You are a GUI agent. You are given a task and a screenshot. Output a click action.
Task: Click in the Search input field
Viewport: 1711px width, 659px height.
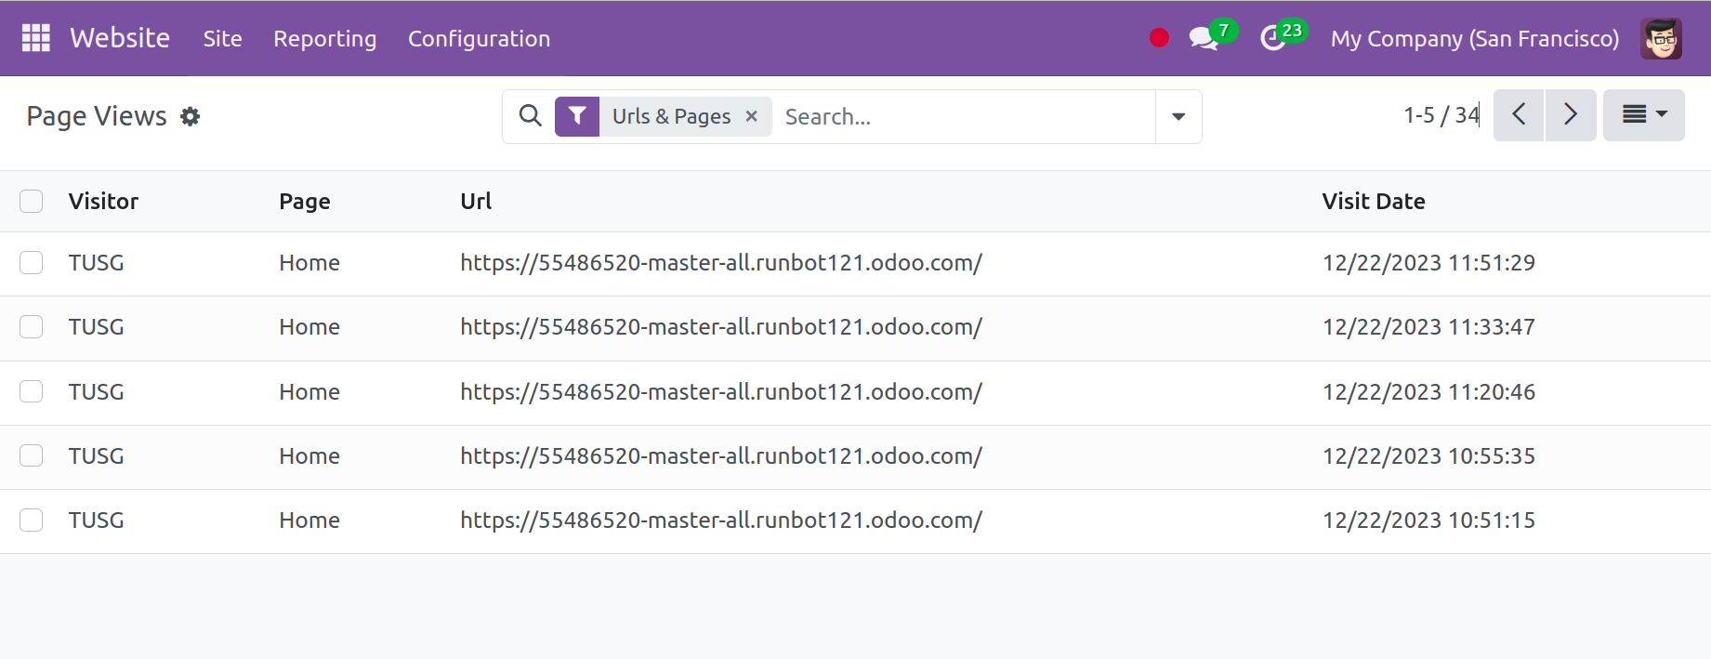pos(962,116)
